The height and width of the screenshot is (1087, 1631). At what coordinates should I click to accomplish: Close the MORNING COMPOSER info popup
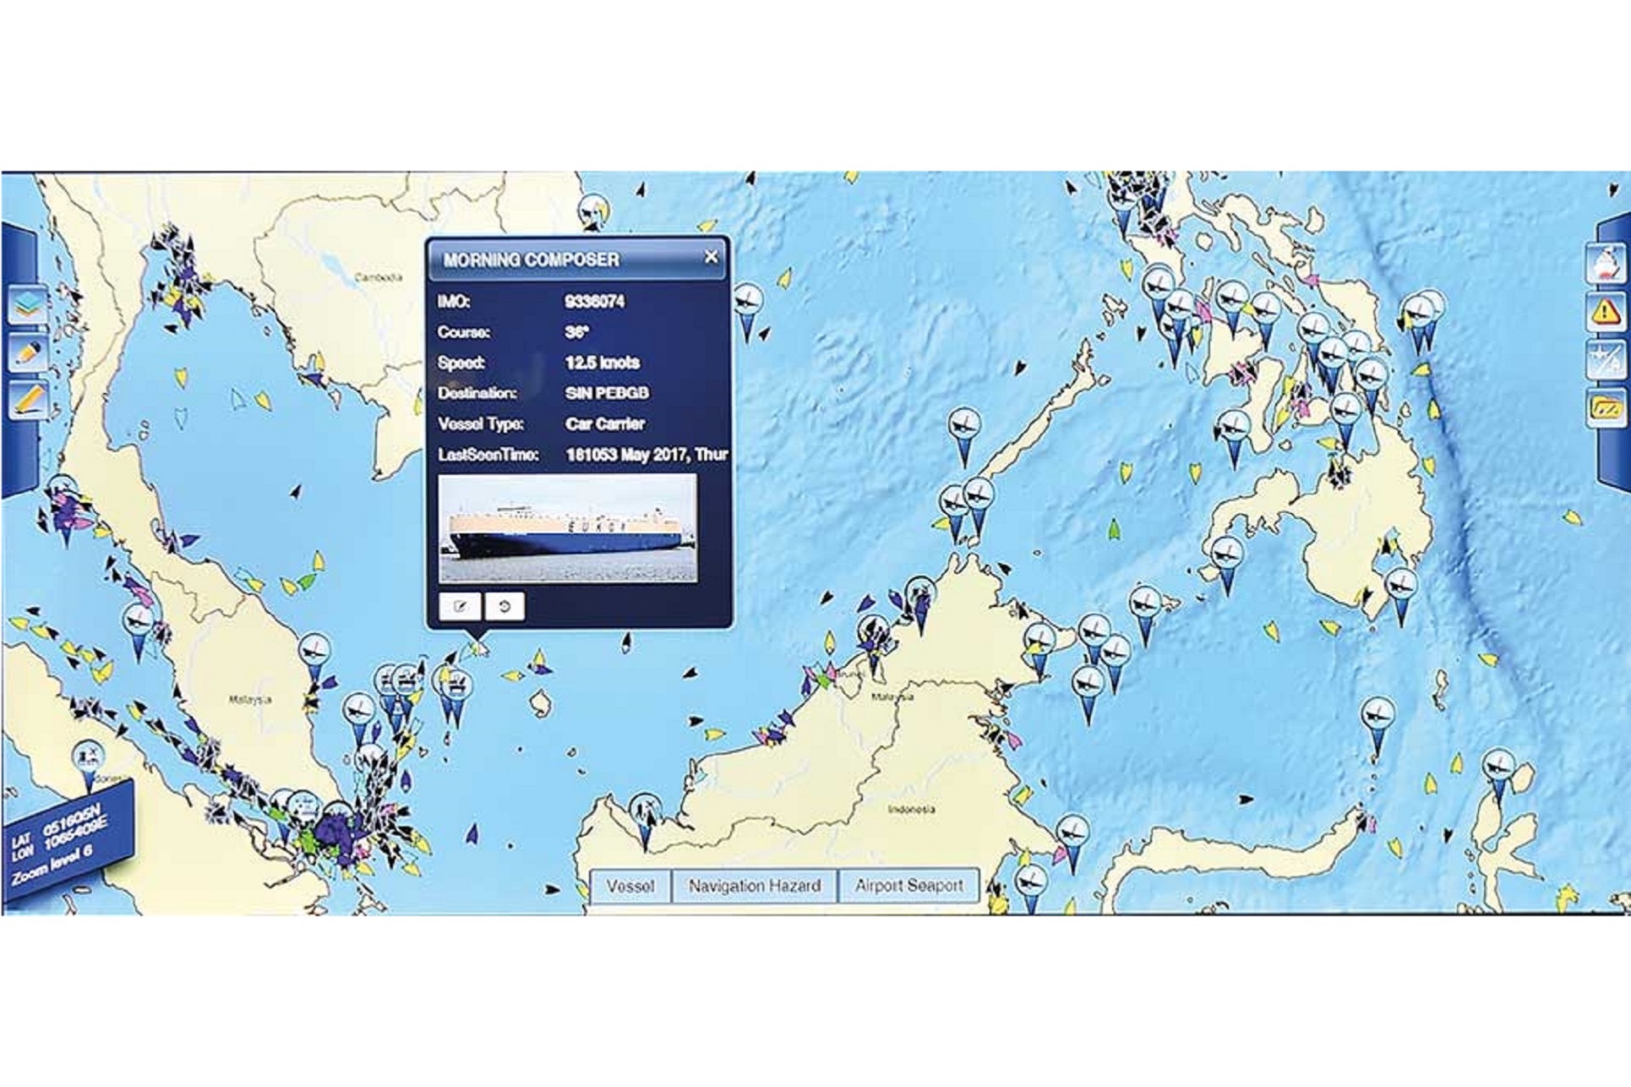[x=712, y=257]
